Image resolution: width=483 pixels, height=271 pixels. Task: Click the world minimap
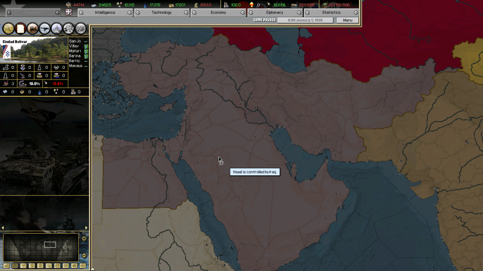point(41,247)
